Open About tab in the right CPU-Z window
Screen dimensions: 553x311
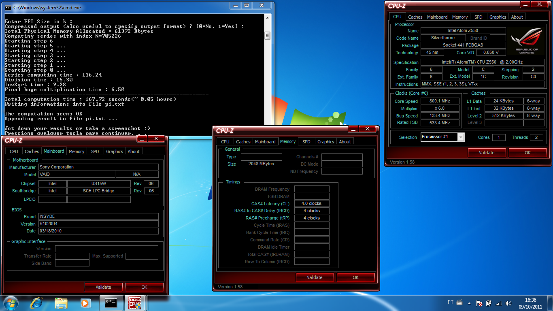click(517, 17)
